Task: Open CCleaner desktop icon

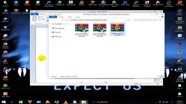Action: 180,62
